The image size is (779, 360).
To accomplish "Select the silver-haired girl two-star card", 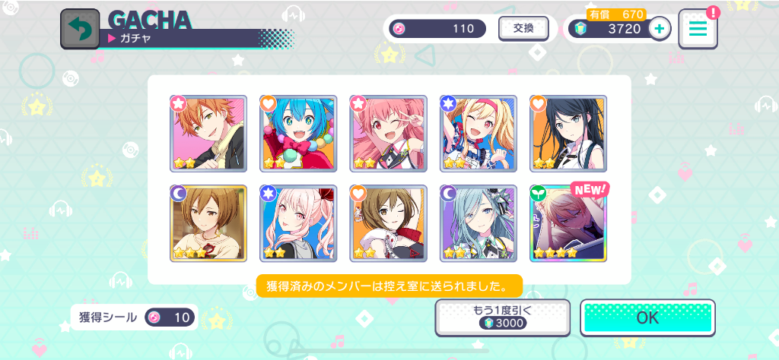I will (479, 223).
